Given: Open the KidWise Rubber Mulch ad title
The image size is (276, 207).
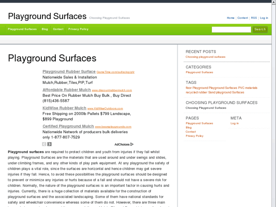Looking at the screenshot, I should pos(64,108).
